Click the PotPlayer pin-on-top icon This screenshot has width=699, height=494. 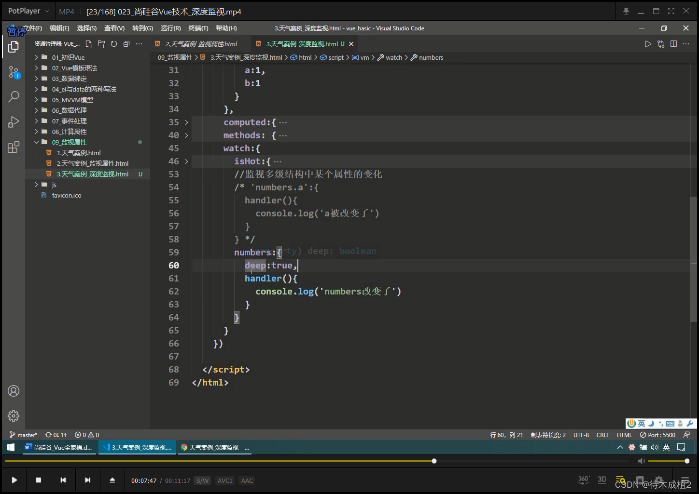point(626,11)
